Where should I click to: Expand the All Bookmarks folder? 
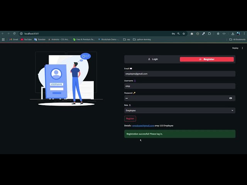point(237,39)
